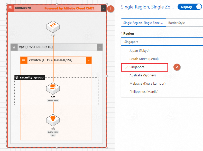The image size is (203, 151).
Task: Select the ecs server node icon
Action: click(x=53, y=89)
